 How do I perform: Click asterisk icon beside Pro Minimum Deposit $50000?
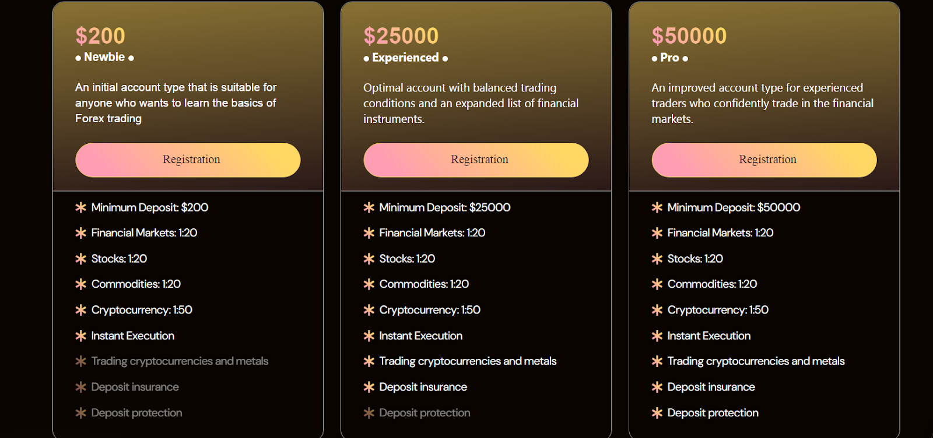[657, 207]
